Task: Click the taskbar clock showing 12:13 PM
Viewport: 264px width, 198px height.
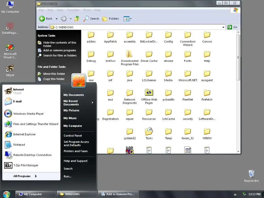Action: tap(254, 194)
